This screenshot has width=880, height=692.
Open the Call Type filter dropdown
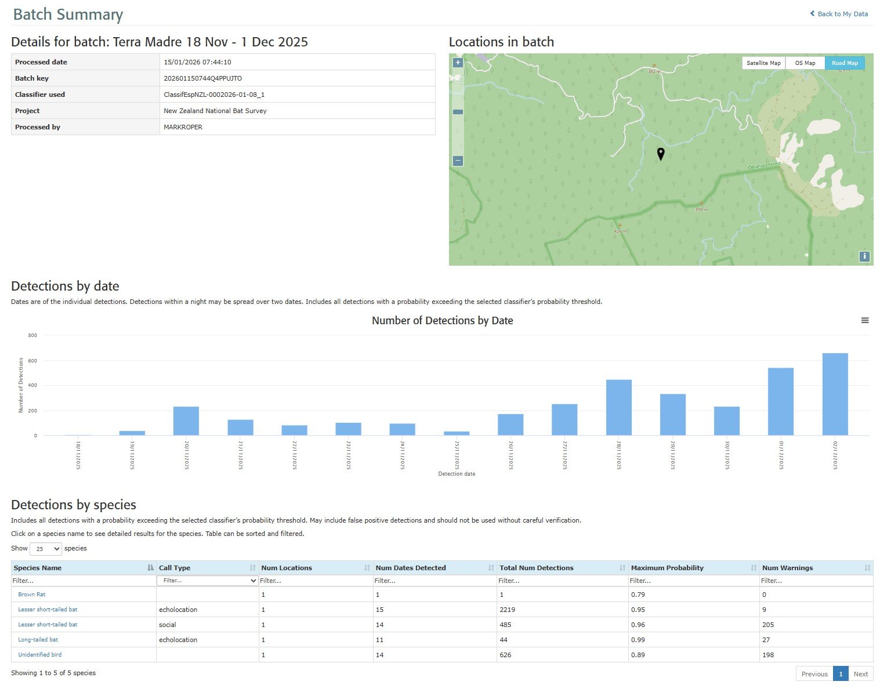point(208,581)
